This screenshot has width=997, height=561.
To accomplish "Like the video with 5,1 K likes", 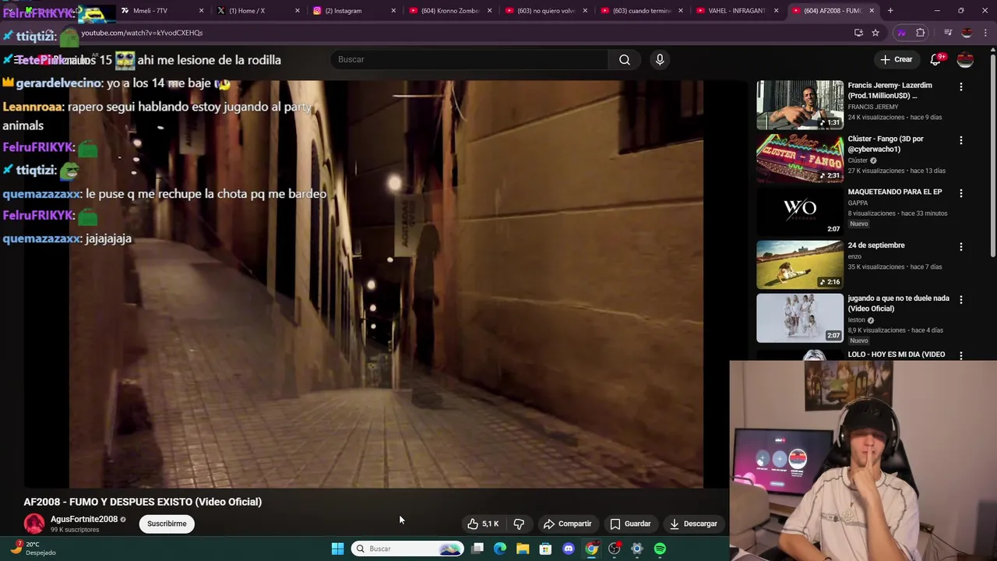I will pos(483,524).
